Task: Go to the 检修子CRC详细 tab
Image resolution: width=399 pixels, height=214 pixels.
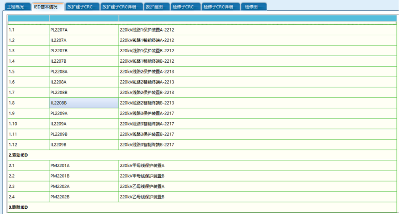Action: [220, 7]
